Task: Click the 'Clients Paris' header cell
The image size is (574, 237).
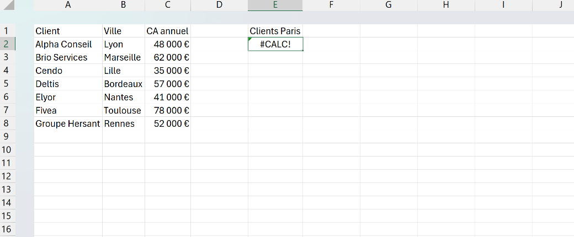Action: tap(275, 31)
